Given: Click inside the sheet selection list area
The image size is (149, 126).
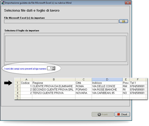Looking at the screenshot, I should click(66, 49).
